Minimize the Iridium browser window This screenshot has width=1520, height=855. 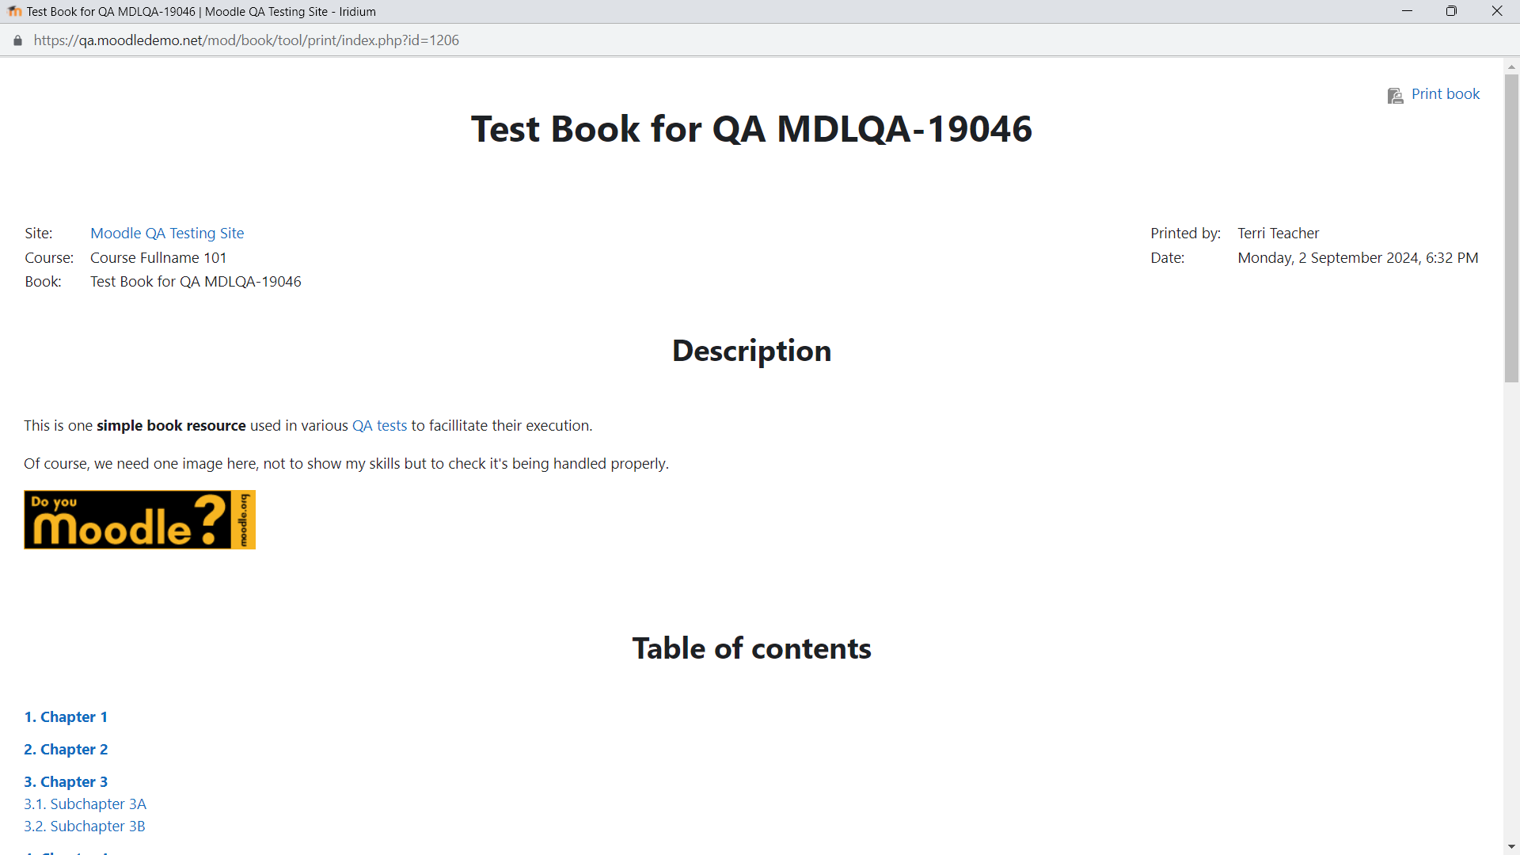tap(1407, 11)
